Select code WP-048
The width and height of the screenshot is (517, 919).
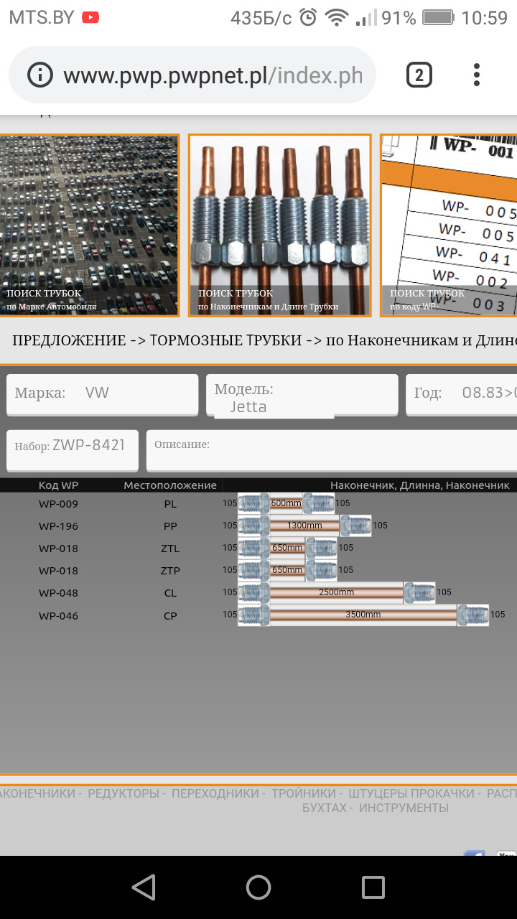(58, 593)
